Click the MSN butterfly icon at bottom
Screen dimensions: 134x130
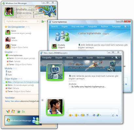click(x=8, y=111)
